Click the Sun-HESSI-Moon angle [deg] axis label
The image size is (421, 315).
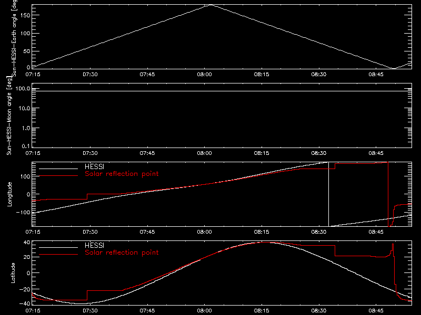[x=9, y=115]
